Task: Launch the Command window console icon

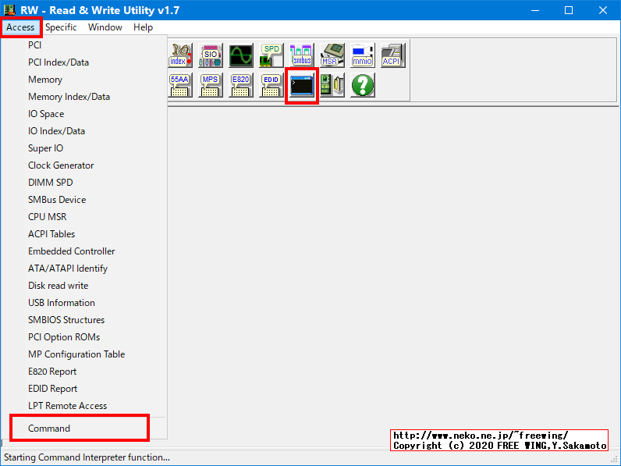Action: click(302, 85)
